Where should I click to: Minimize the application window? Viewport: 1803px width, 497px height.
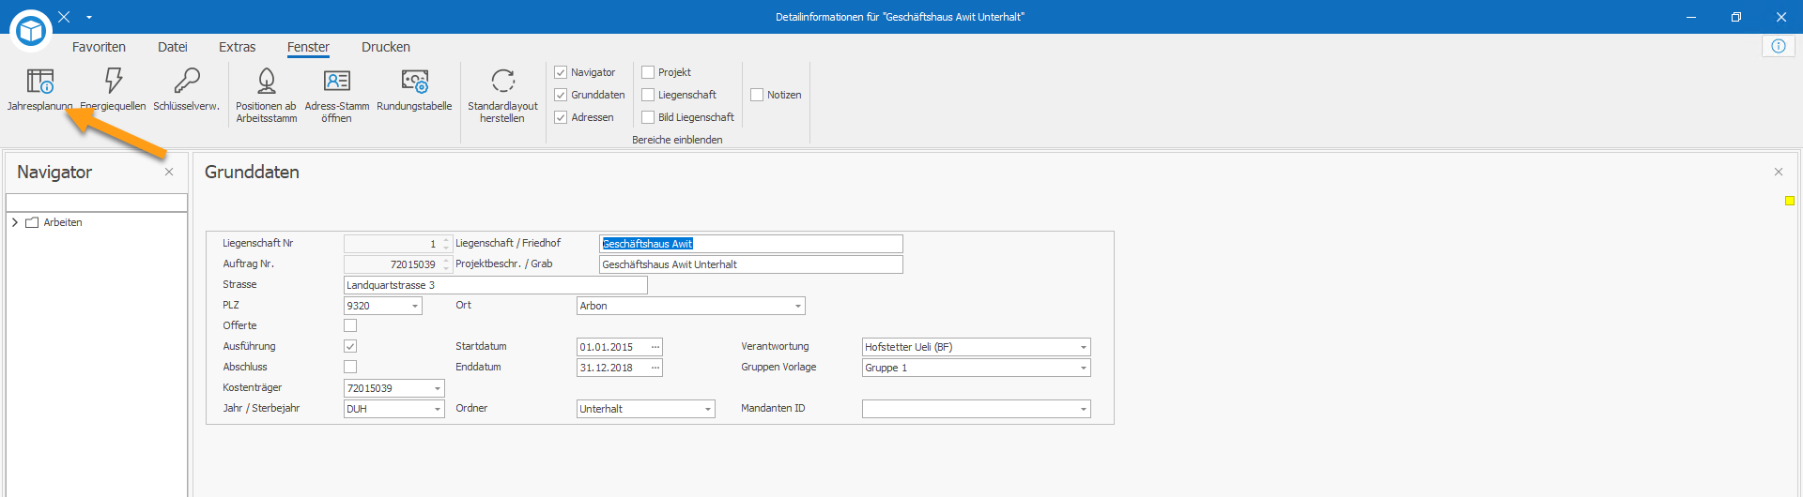[x=1691, y=17]
